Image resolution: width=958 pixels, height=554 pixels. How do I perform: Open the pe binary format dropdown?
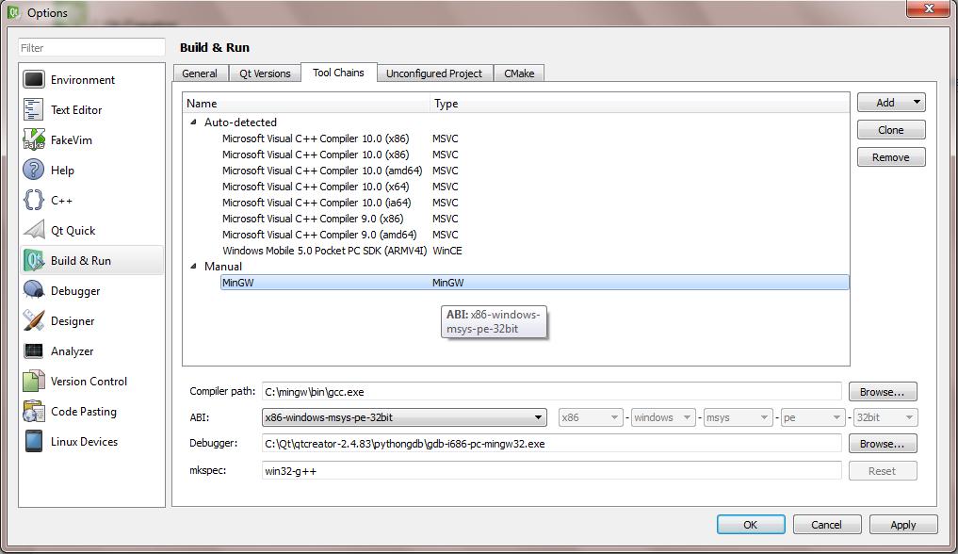[x=813, y=417]
